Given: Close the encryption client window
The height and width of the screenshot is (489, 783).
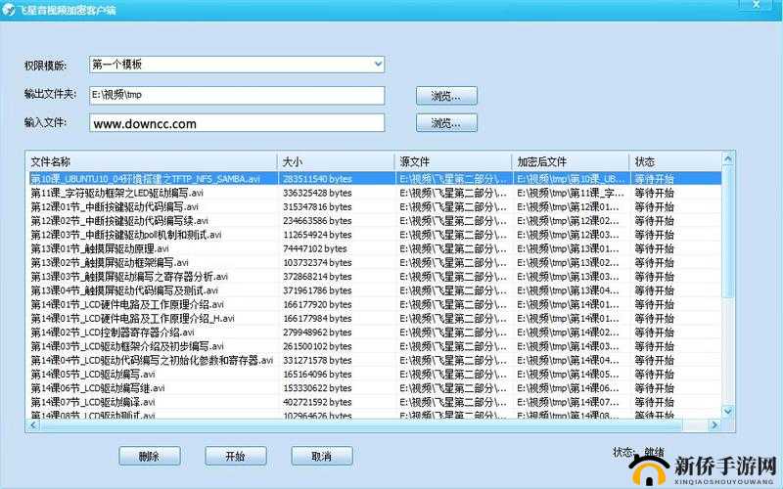Looking at the screenshot, I should (x=756, y=5).
